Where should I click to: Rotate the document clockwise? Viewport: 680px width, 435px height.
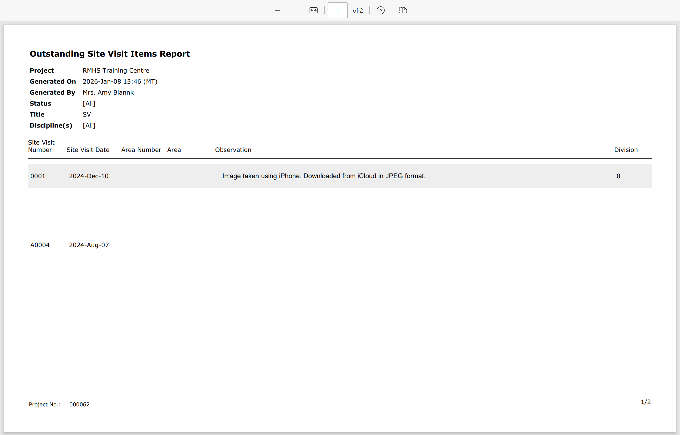point(381,10)
